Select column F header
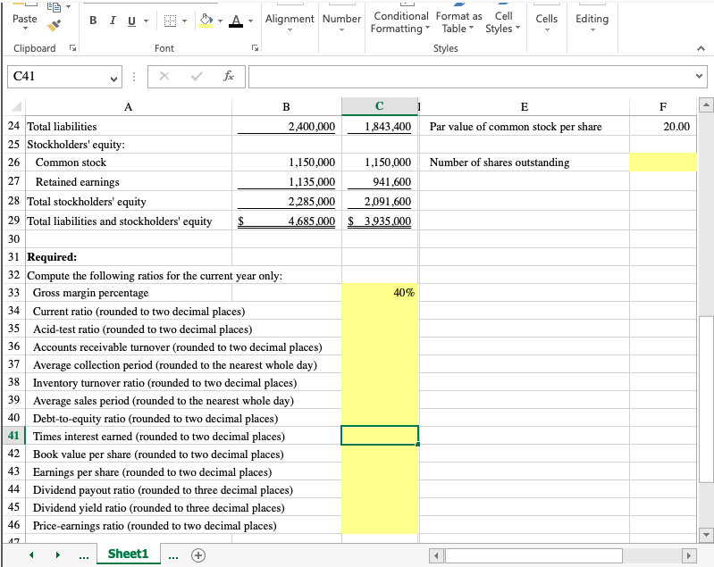This screenshot has width=714, height=567. tap(663, 106)
